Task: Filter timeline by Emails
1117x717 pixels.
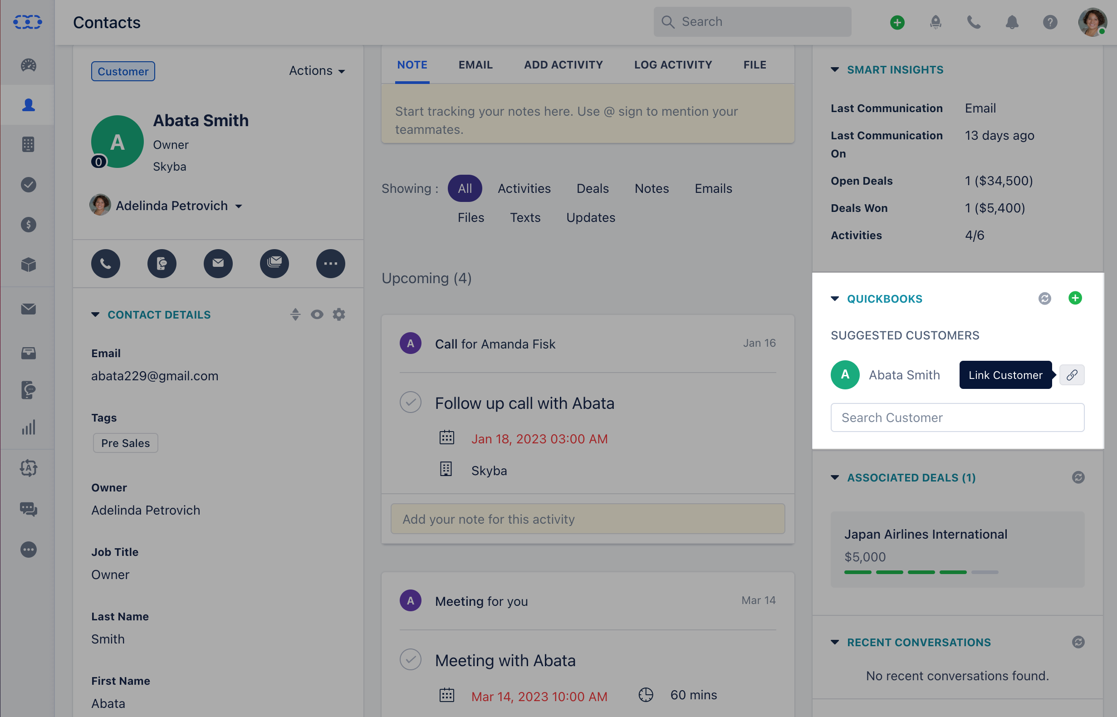Action: coord(714,188)
